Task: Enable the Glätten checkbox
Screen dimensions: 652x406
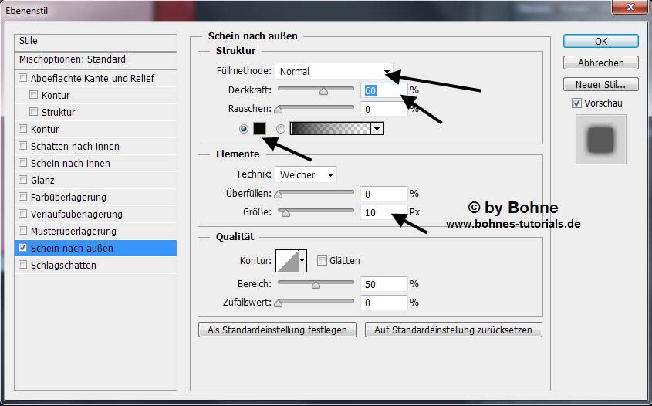Action: coord(323,261)
